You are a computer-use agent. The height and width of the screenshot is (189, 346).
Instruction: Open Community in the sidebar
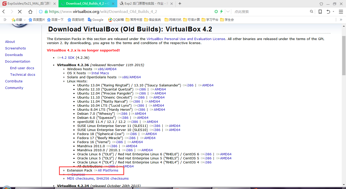14,88
